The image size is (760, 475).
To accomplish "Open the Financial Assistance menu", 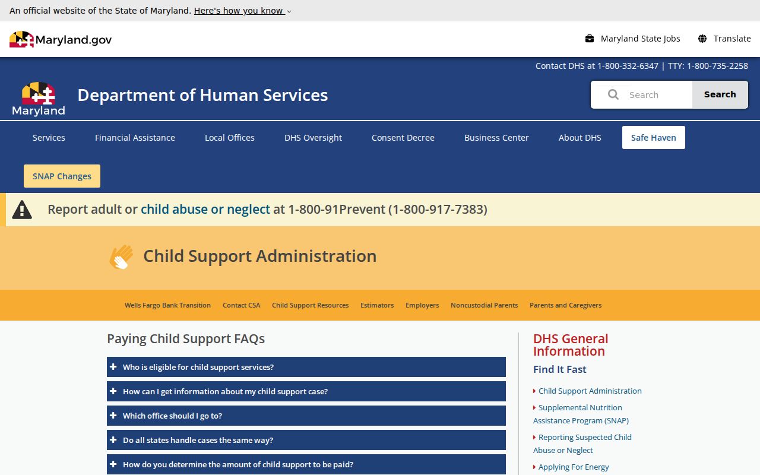I will 135,138.
